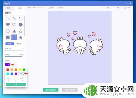Pick the cyan color swatch

click(8, 74)
